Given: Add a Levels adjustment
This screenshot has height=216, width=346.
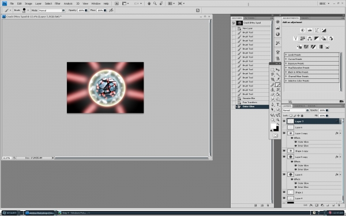Looking at the screenshot, I should (x=310, y=30).
